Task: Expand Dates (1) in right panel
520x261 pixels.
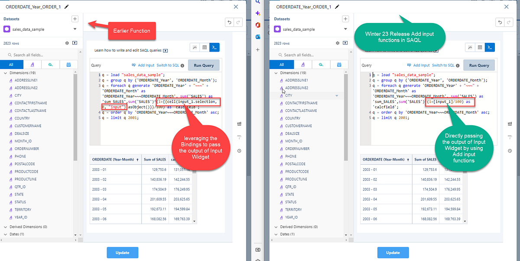Action: 276,234
